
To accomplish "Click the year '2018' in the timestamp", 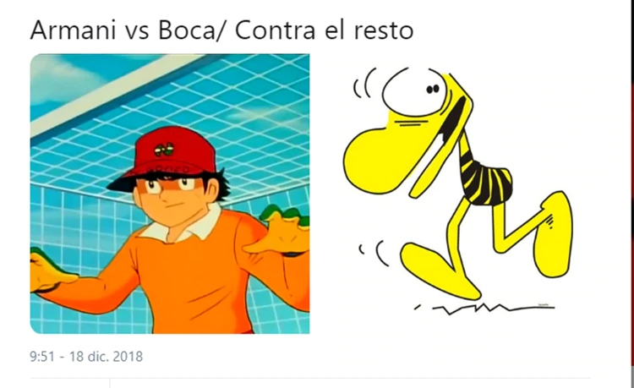I will (x=128, y=357).
